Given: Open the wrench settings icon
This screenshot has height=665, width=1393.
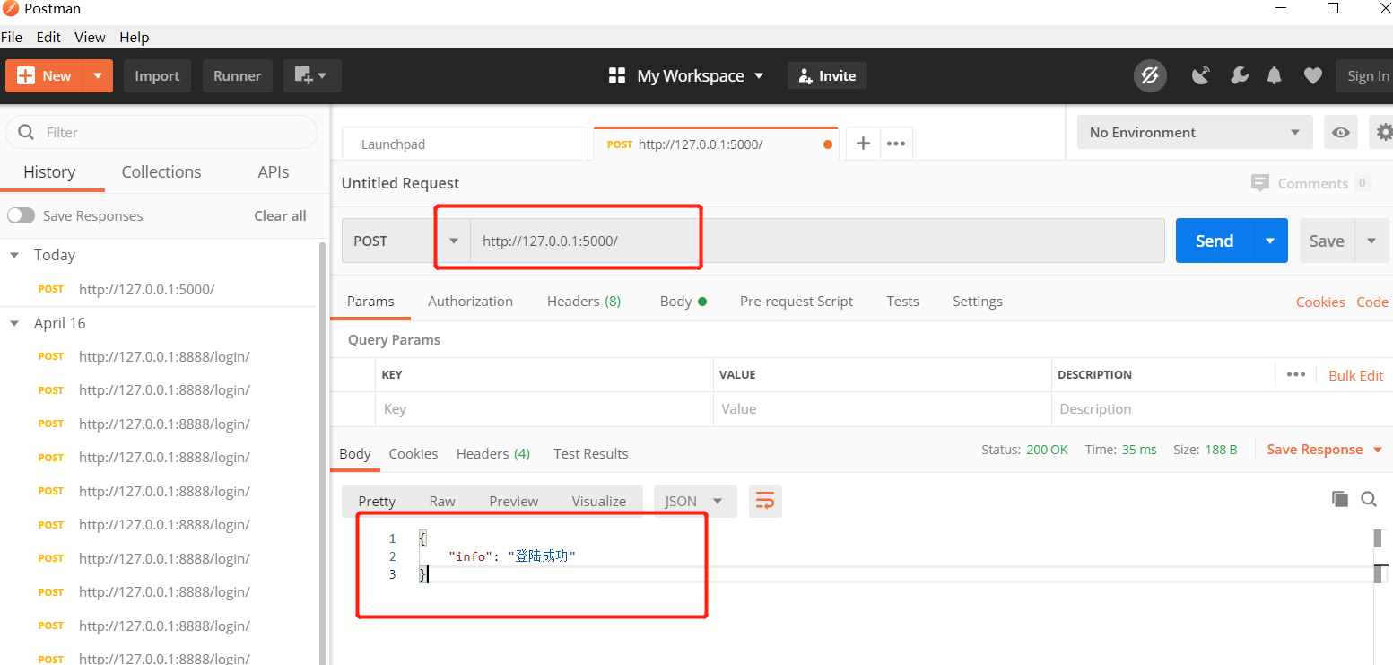Looking at the screenshot, I should [x=1240, y=76].
